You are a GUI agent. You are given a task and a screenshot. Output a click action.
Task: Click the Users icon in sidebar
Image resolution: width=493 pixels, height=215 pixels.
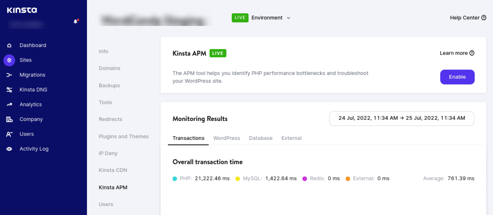pyautogui.click(x=9, y=134)
